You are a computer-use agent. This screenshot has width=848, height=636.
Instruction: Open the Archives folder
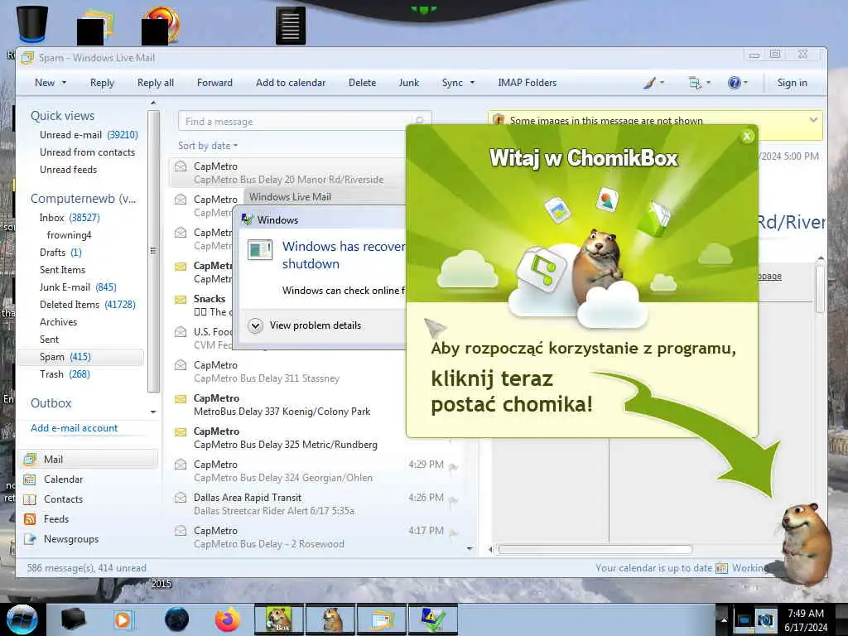59,322
